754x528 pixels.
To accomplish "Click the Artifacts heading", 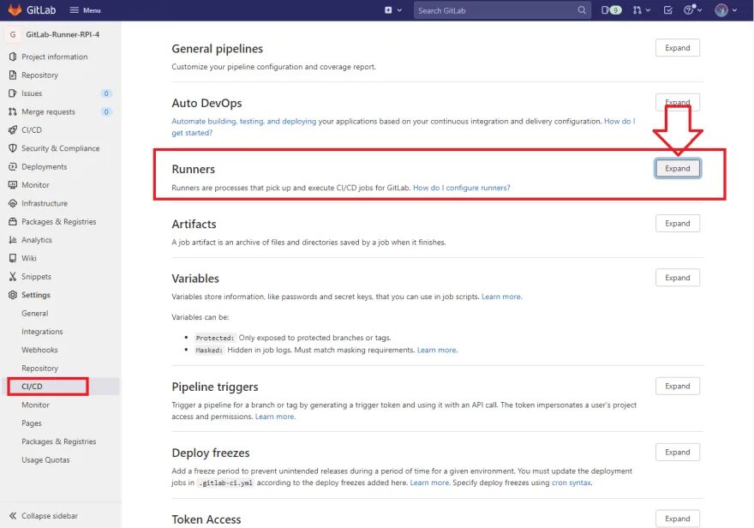I will [x=194, y=224].
